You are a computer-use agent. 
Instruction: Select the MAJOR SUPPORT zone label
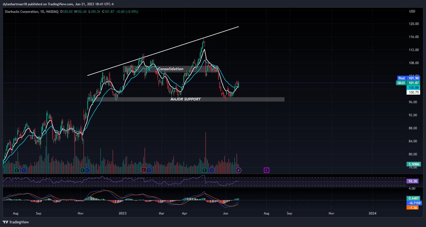[x=185, y=99]
